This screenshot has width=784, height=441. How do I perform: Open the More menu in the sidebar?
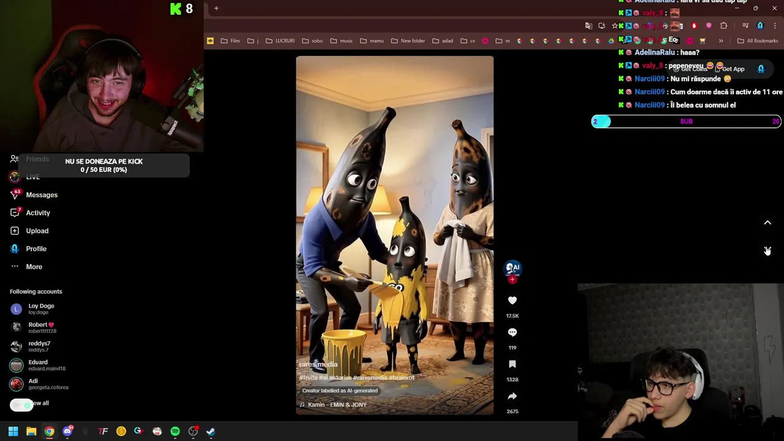(34, 266)
